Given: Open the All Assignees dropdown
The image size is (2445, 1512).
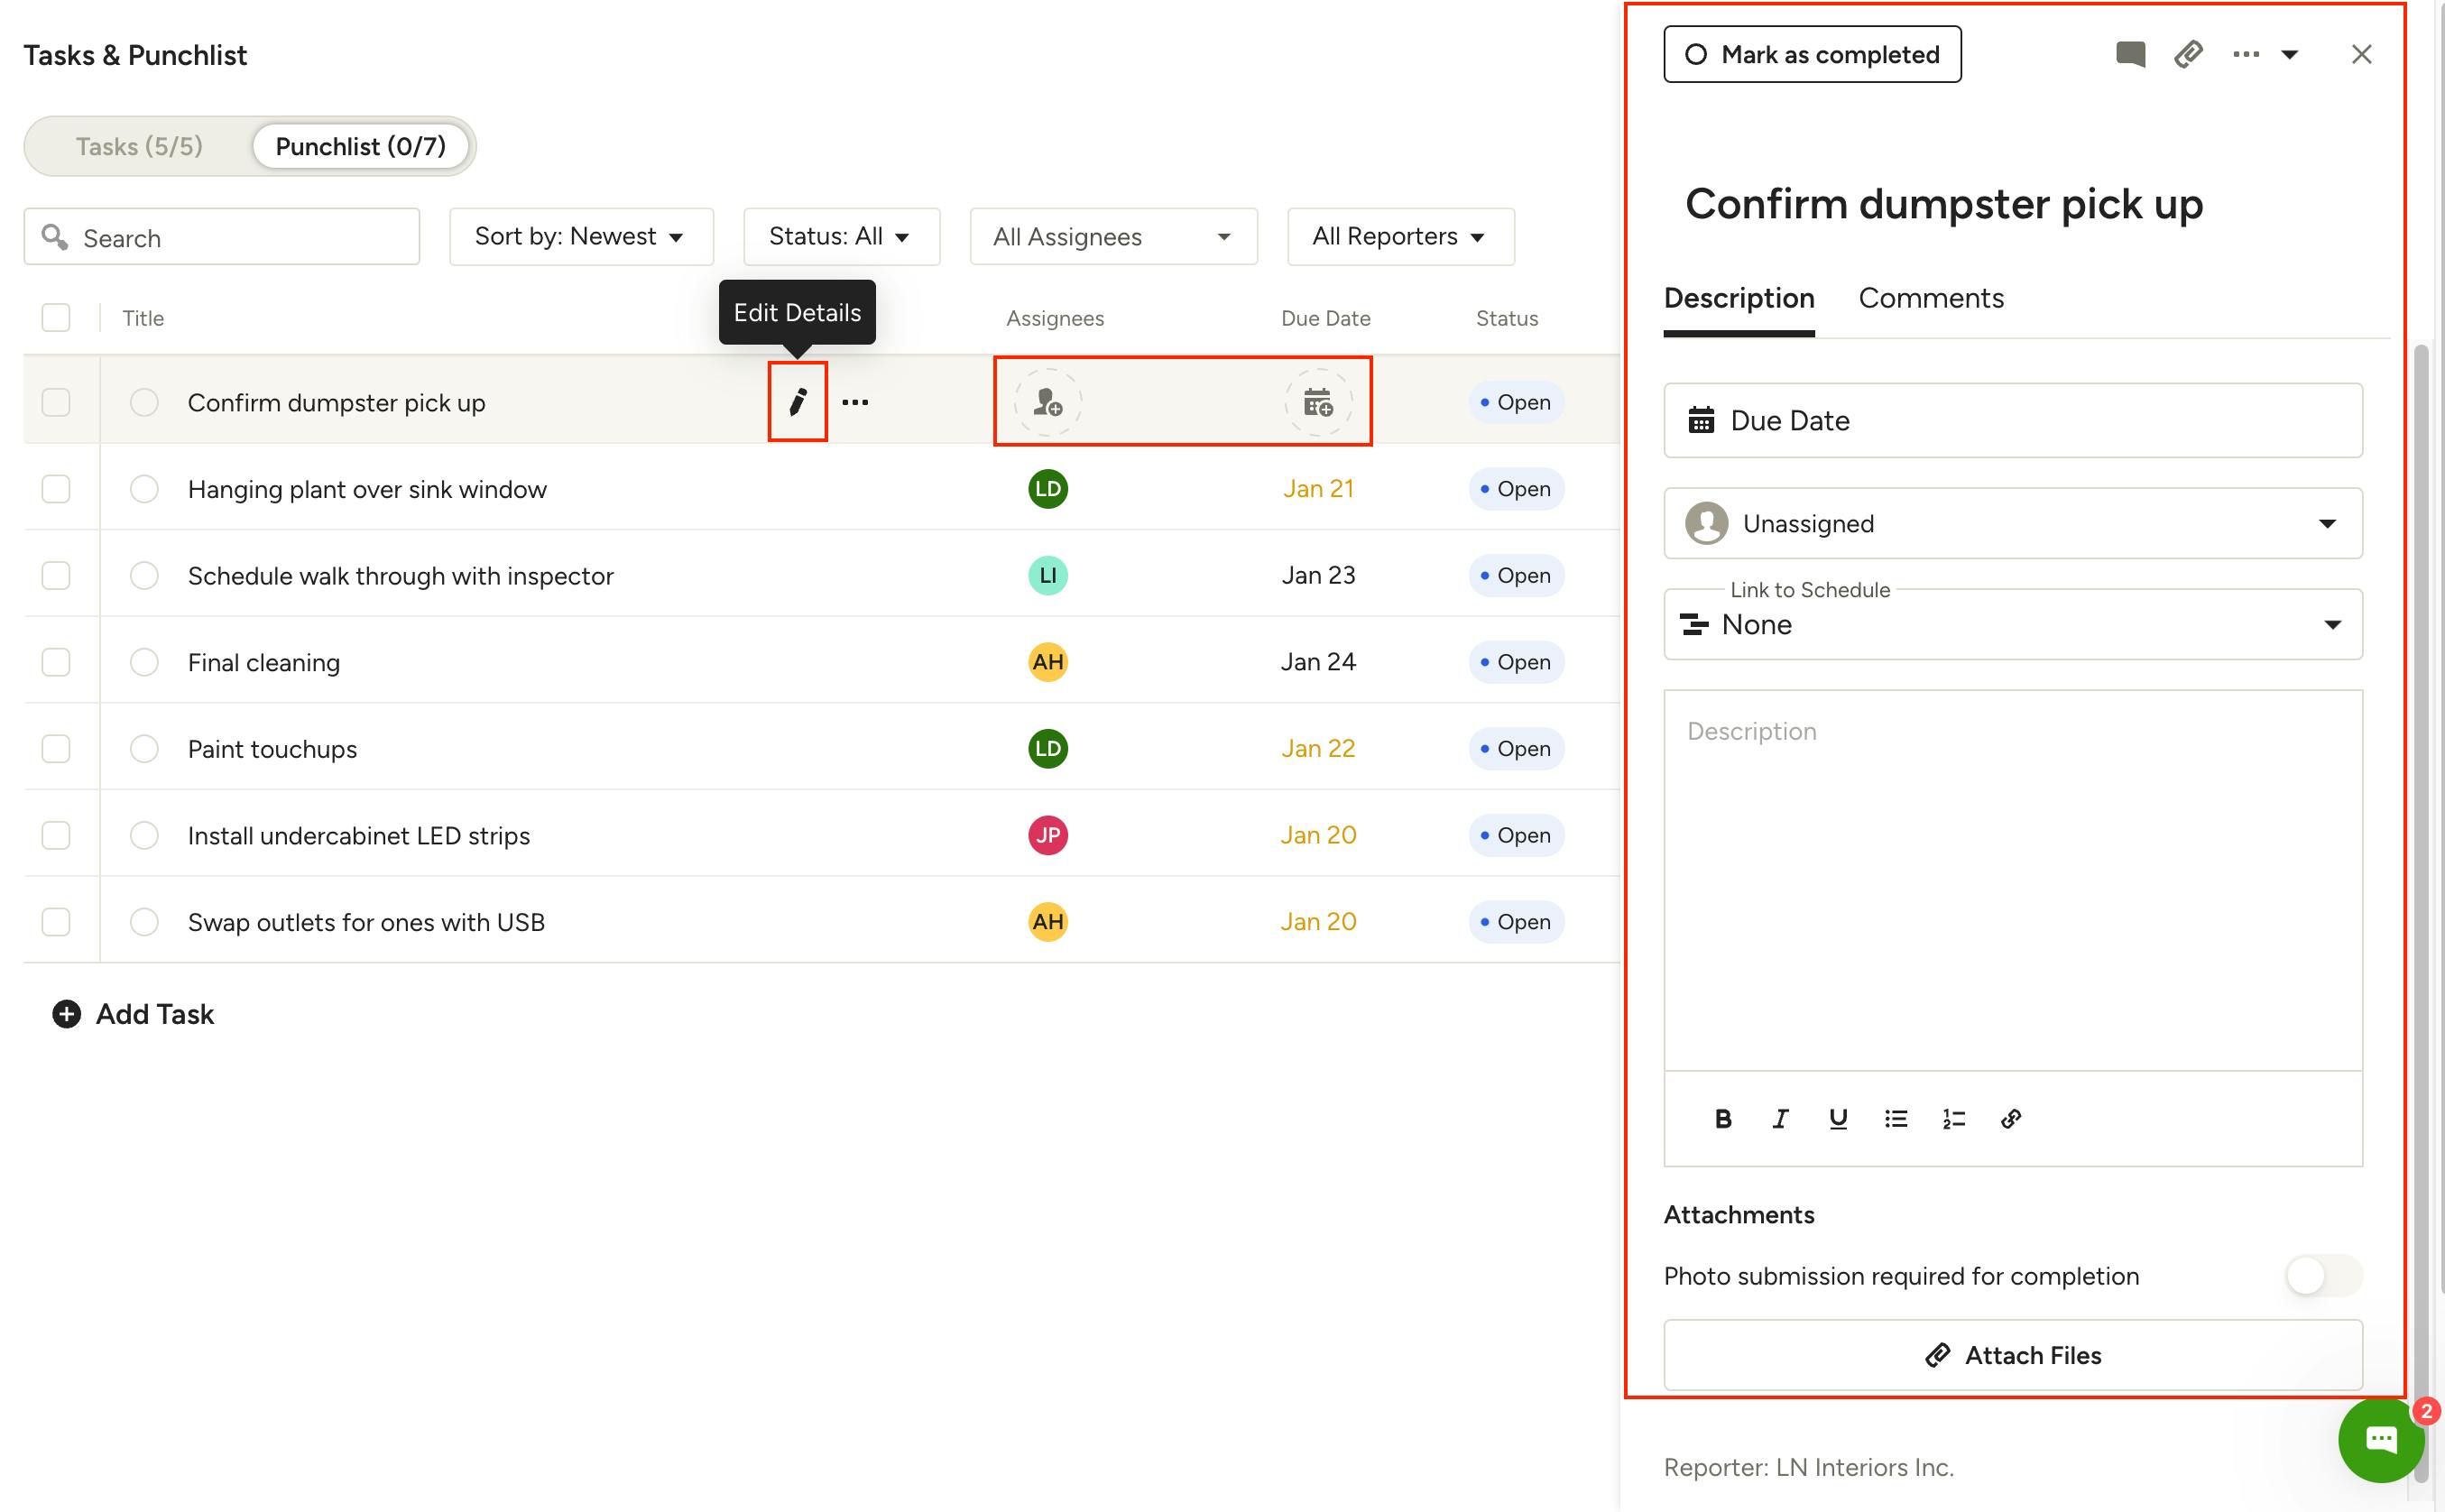Looking at the screenshot, I should (x=1113, y=237).
